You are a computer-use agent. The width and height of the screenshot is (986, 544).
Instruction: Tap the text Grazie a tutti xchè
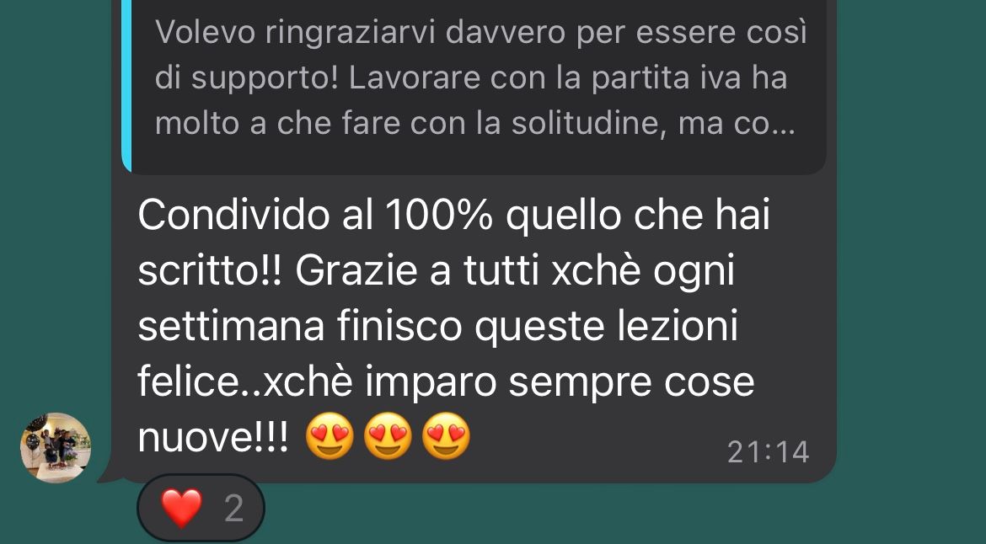468,271
